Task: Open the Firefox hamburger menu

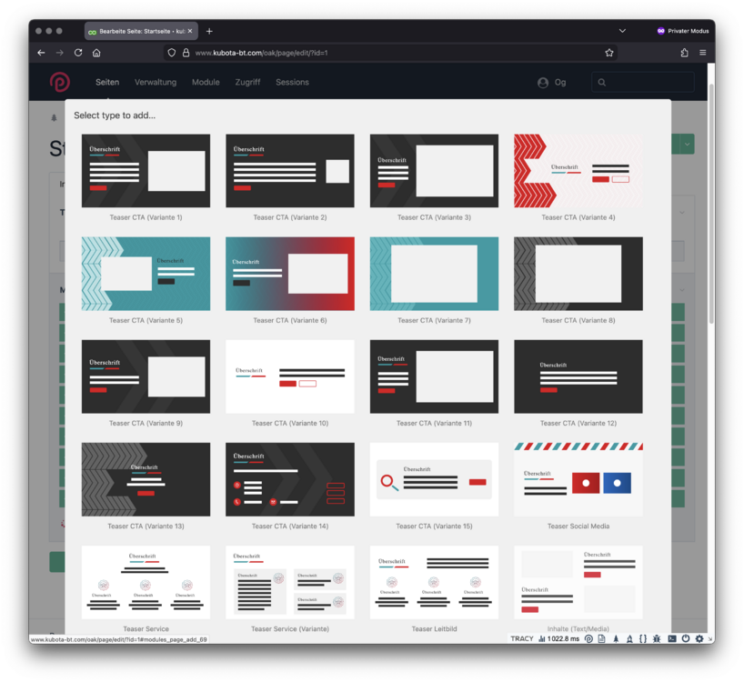Action: click(703, 53)
